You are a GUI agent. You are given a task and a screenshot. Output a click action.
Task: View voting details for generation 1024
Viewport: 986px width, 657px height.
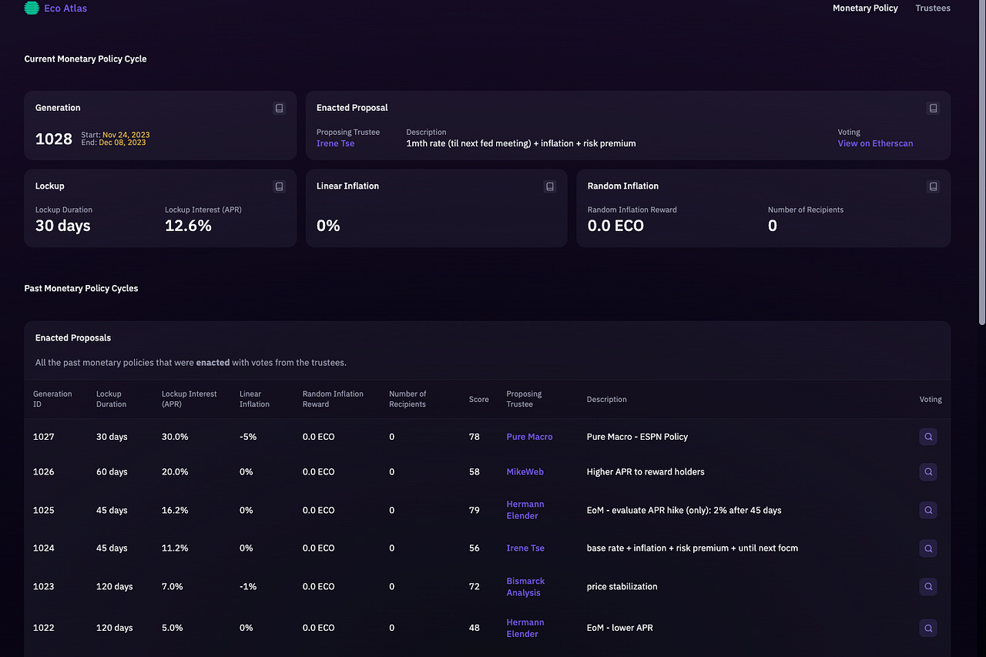coord(928,548)
